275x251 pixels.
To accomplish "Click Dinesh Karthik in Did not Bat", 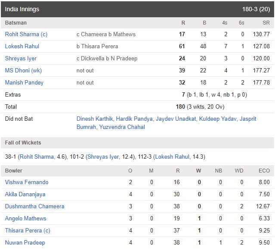I will coord(95,119).
